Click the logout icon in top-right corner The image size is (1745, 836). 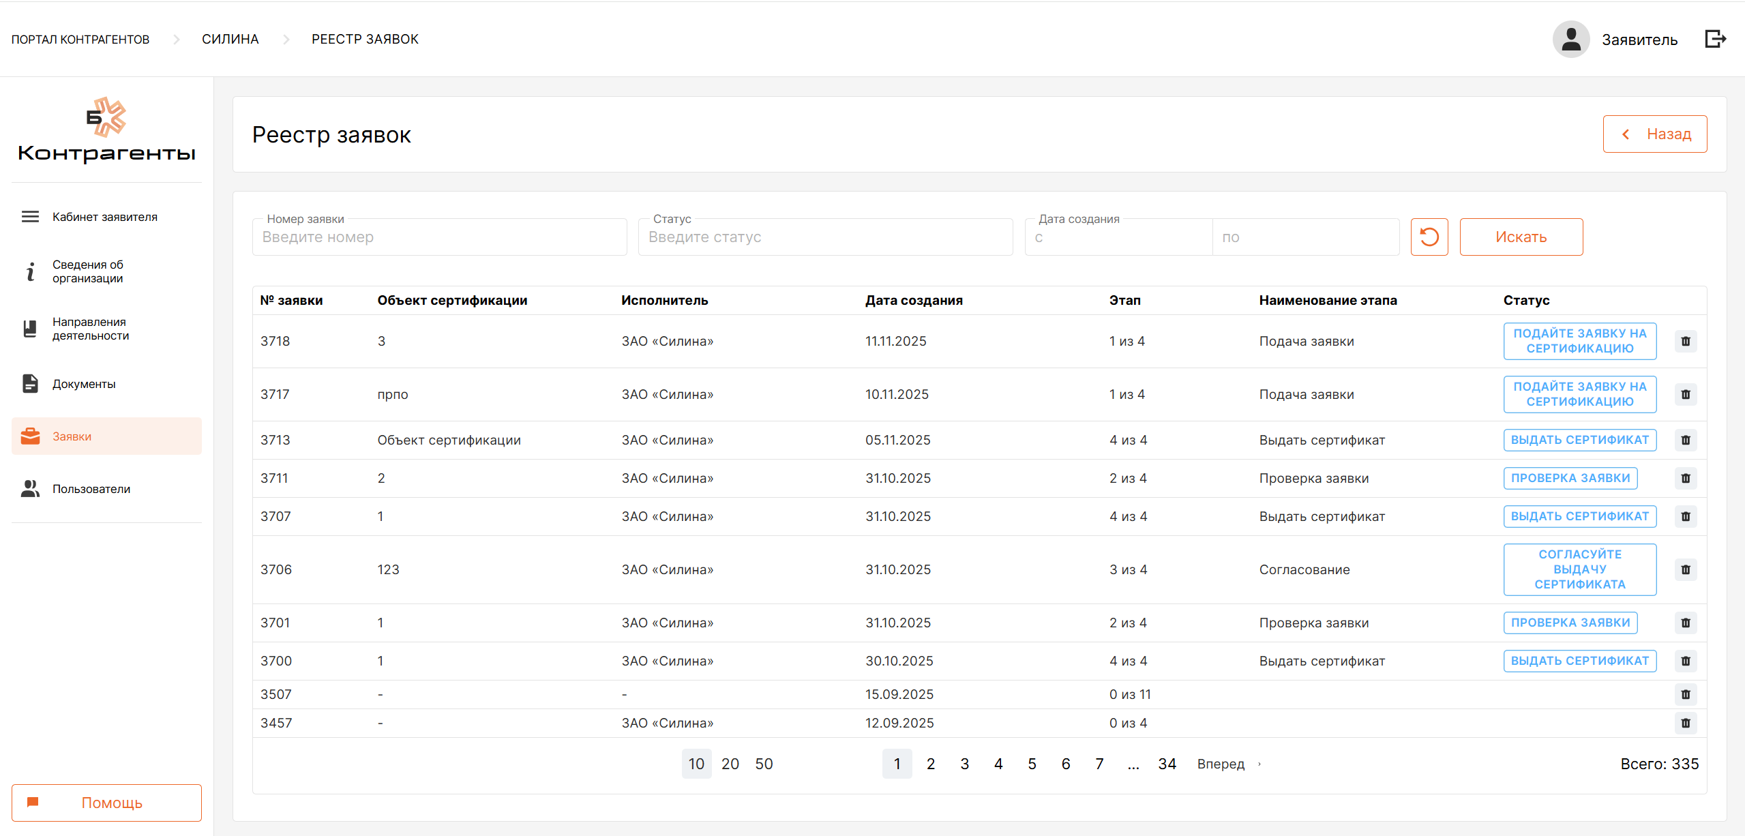click(x=1715, y=39)
